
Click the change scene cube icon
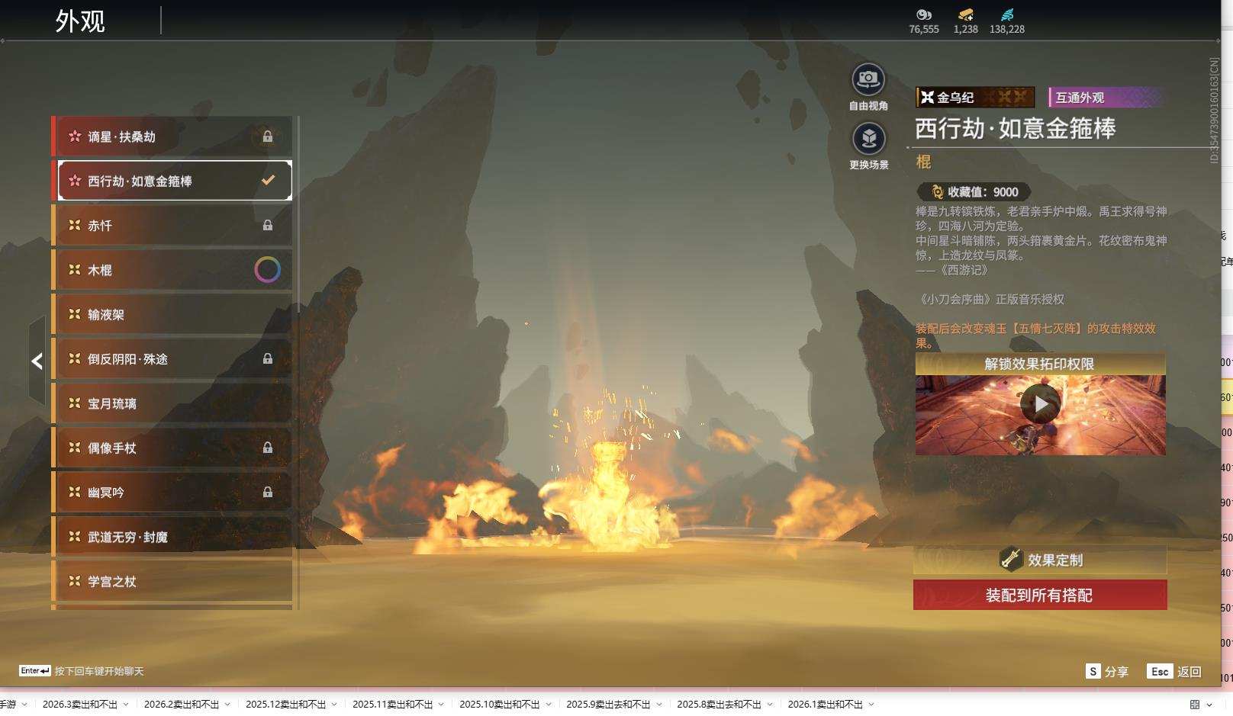point(868,139)
